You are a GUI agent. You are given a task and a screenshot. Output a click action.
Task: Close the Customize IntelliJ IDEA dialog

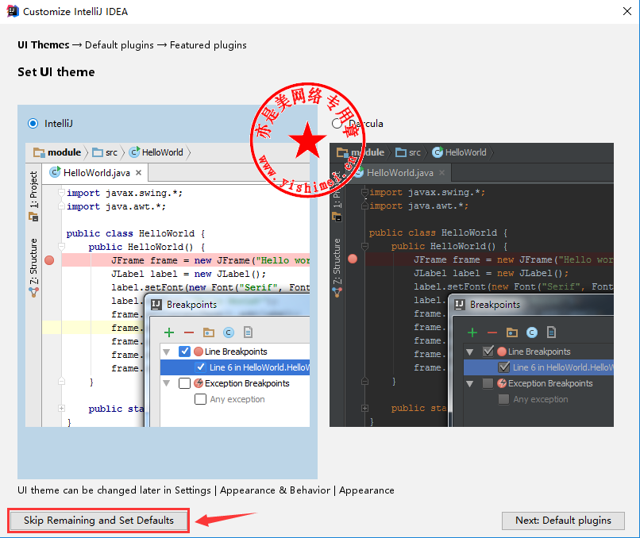627,11
